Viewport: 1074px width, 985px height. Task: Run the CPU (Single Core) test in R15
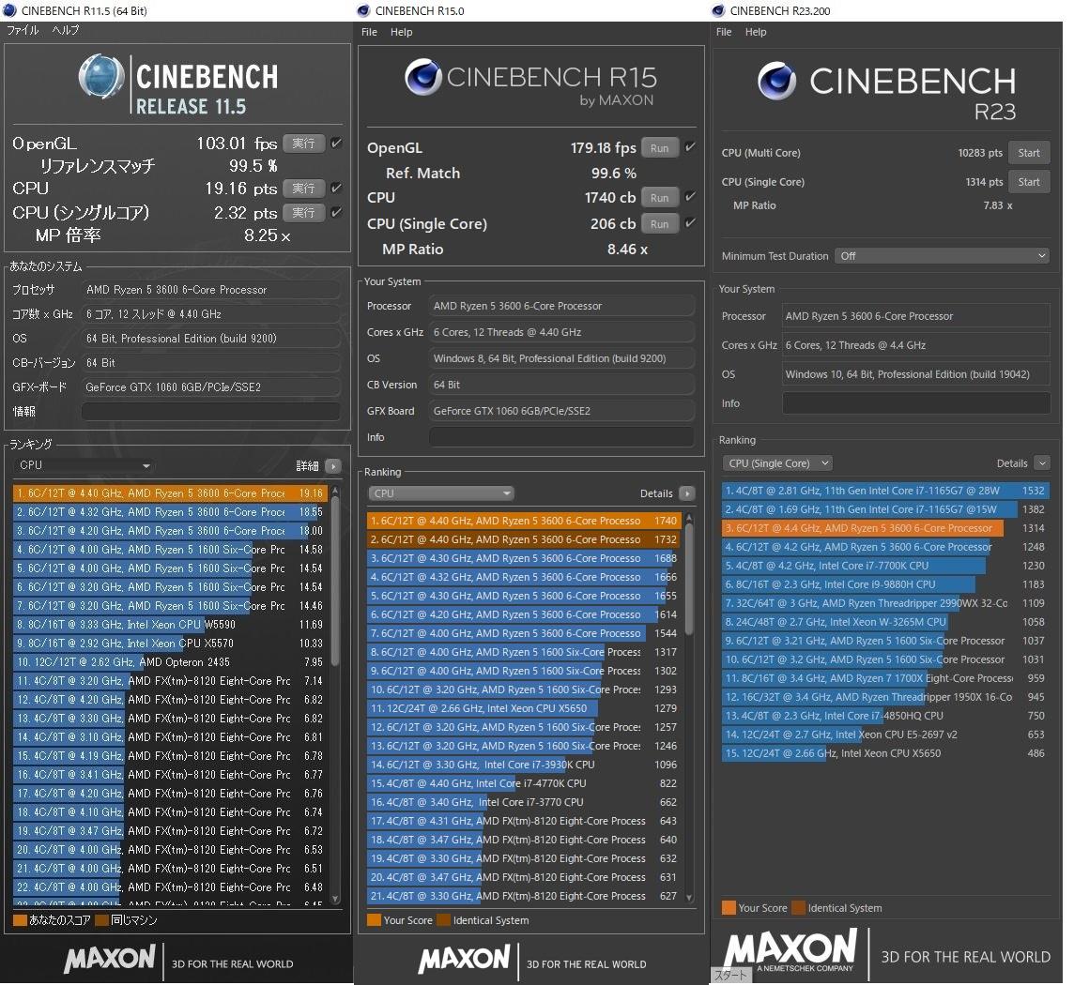(x=660, y=224)
